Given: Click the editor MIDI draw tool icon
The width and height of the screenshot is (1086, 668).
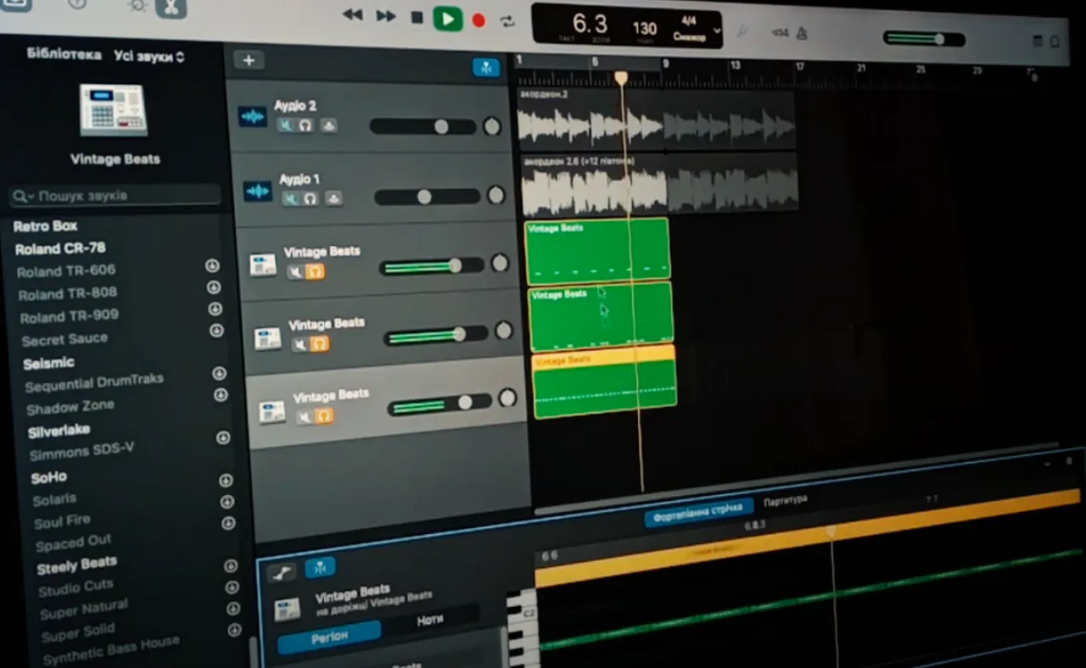Looking at the screenshot, I should tap(281, 573).
